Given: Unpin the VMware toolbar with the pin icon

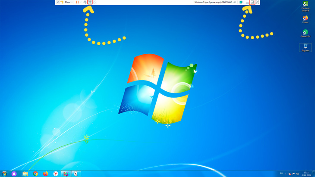Looking at the screenshot, I should [58, 2].
